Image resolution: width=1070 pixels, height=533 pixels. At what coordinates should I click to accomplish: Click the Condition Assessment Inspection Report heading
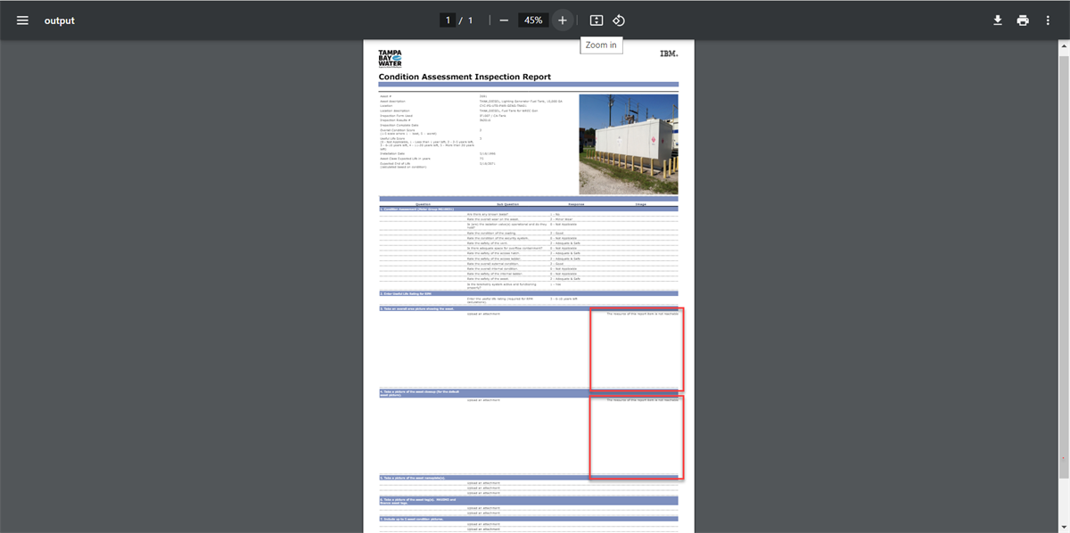(x=465, y=78)
